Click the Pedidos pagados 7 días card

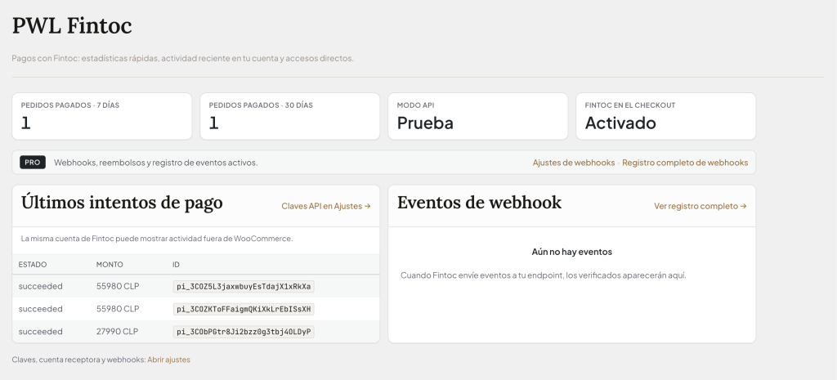[102, 116]
